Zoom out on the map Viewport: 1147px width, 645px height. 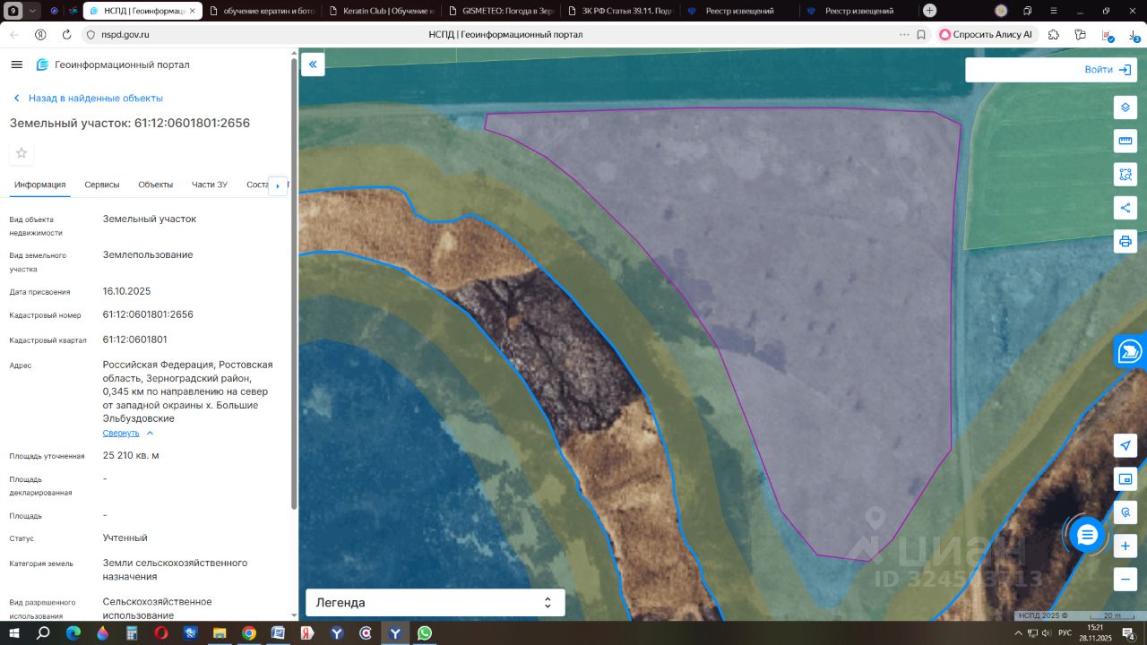[1125, 580]
